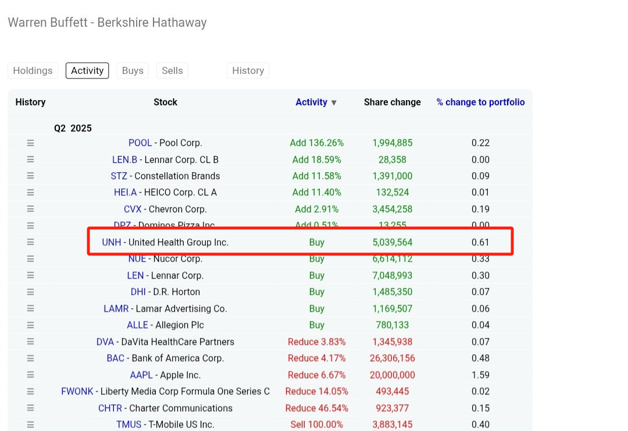This screenshot has height=431, width=628.
Task: Open the CVX ticker link
Action: tap(133, 209)
